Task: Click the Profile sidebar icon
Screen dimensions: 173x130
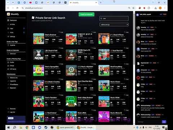Action: (8, 62)
